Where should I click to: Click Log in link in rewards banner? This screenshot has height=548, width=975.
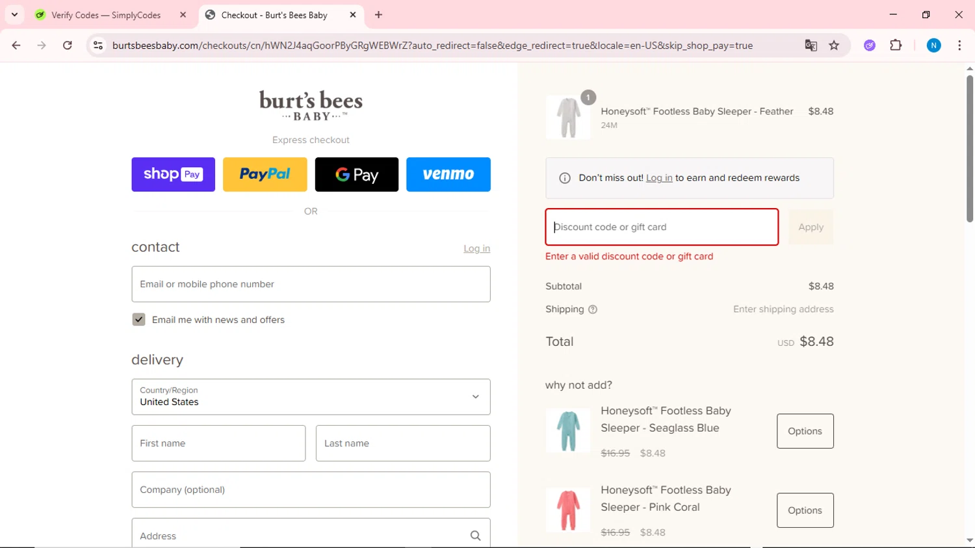click(659, 177)
